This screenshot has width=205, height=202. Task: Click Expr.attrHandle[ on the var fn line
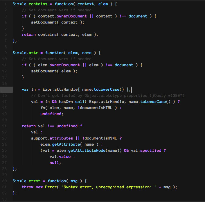tap(61, 90)
